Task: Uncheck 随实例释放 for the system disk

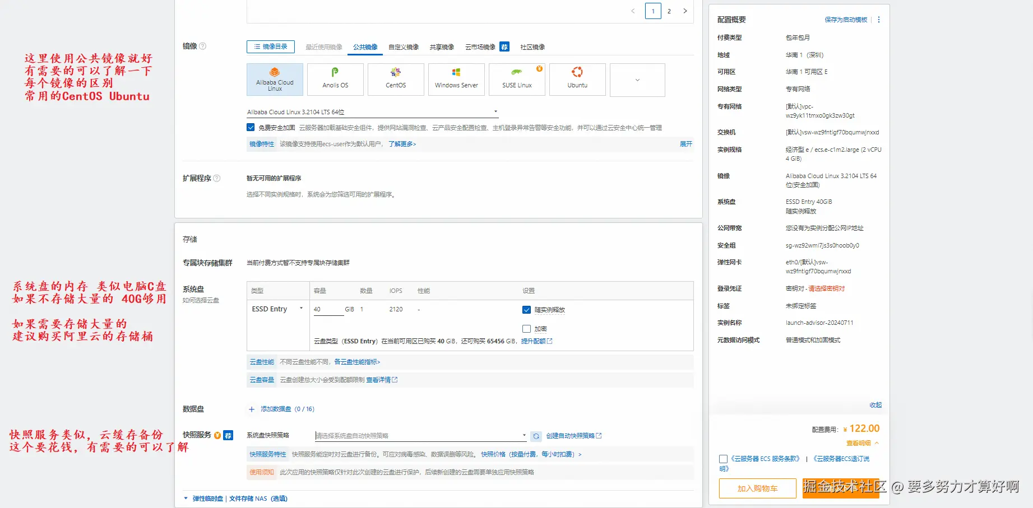Action: 526,310
